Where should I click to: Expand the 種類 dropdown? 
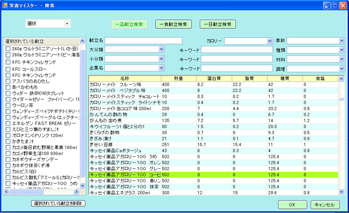point(342,50)
